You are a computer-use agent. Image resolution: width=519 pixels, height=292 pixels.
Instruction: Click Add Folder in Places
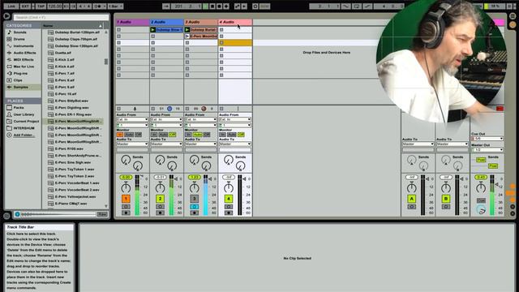[24, 135]
